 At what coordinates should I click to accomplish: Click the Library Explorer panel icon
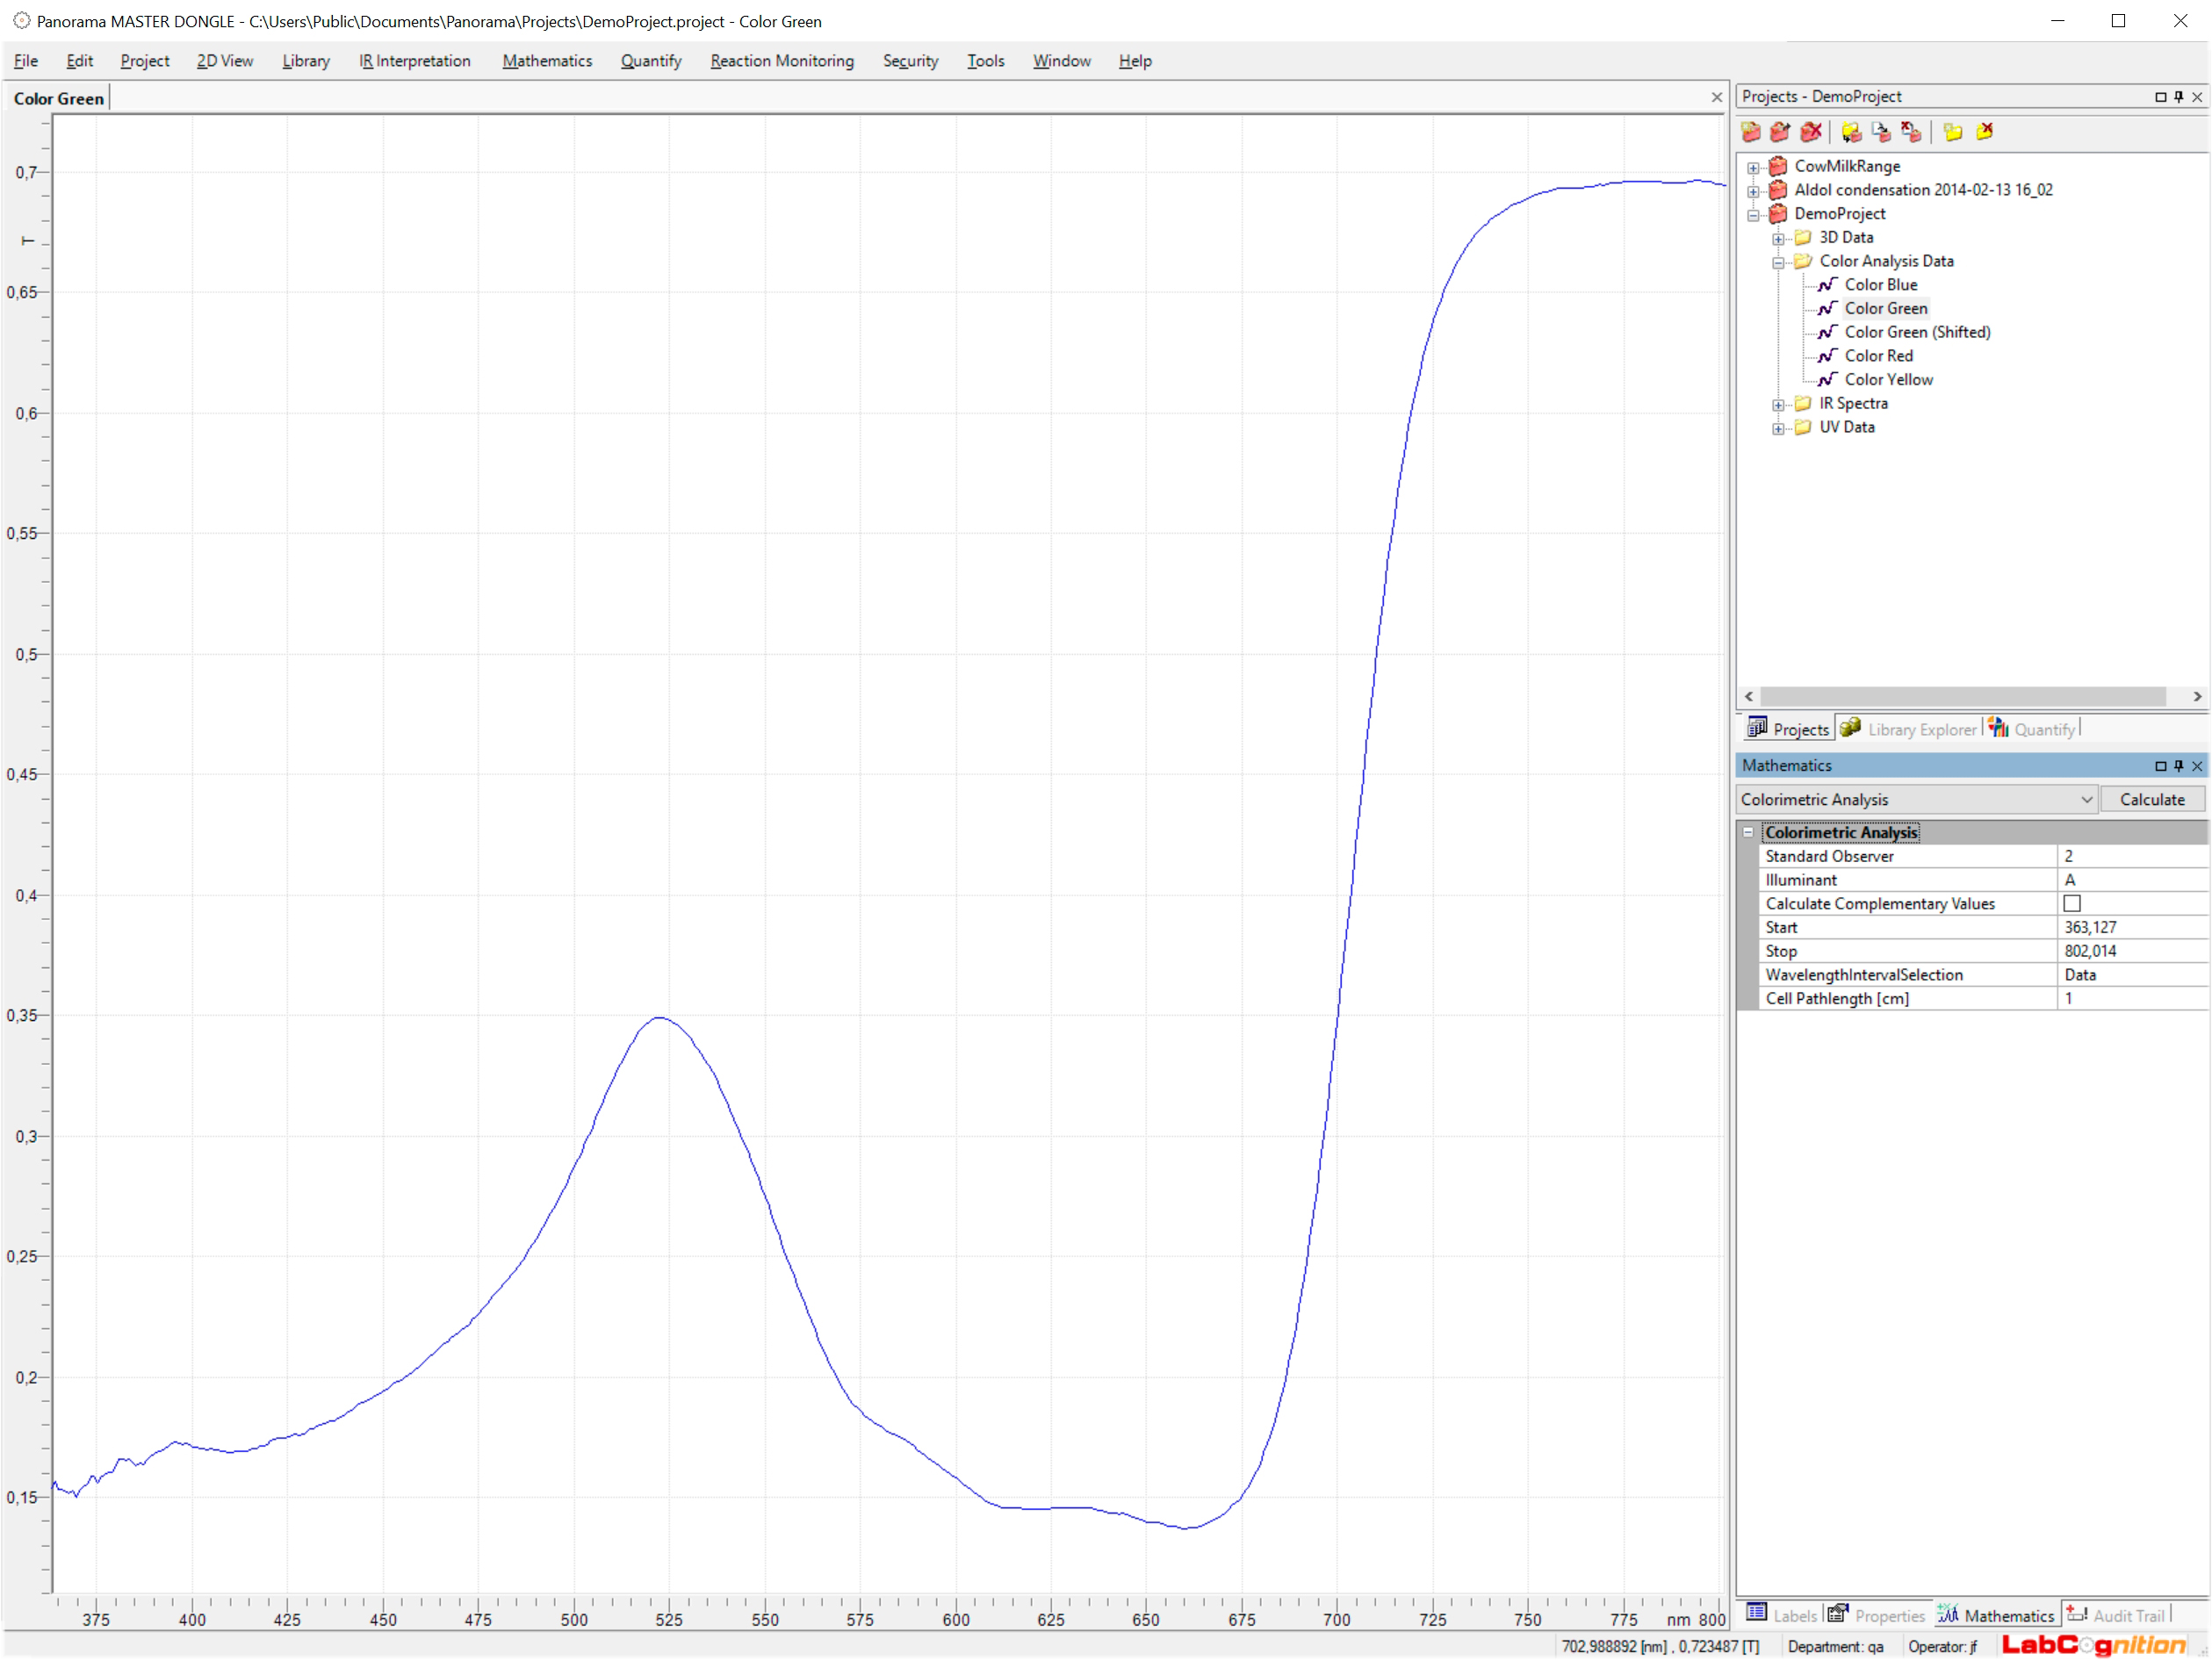click(x=1849, y=729)
